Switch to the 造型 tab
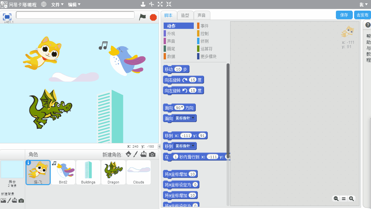 click(x=185, y=15)
